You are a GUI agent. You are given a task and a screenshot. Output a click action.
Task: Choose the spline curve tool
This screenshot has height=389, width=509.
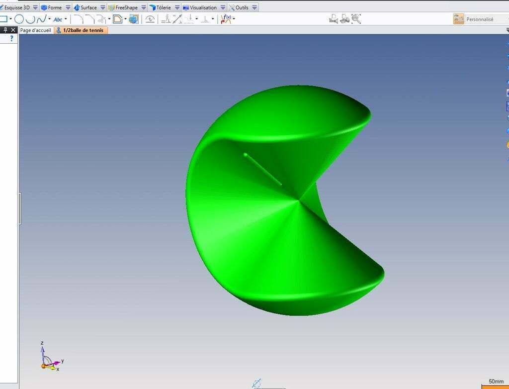[x=41, y=19]
